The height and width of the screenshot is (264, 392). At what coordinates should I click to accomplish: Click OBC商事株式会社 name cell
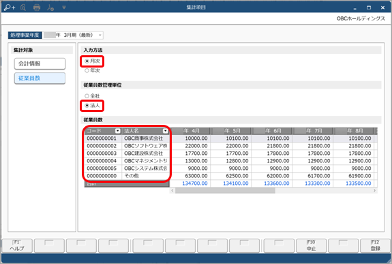coord(145,138)
